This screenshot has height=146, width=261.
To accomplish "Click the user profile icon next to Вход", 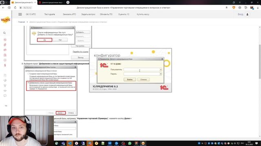I will coord(248,15).
